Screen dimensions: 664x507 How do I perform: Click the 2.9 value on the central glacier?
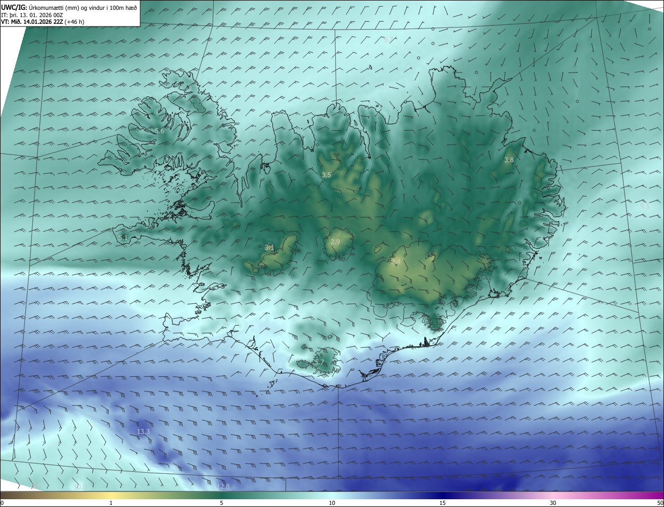pos(335,242)
